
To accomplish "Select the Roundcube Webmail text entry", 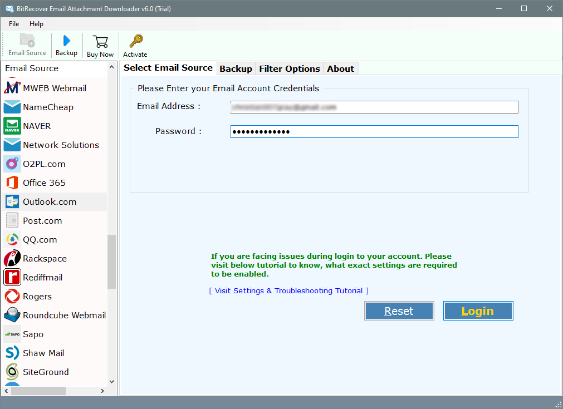I will (x=64, y=316).
